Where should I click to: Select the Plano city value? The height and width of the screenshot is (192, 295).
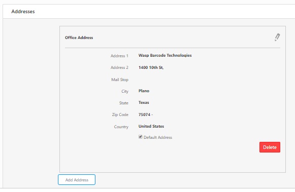[x=144, y=91]
